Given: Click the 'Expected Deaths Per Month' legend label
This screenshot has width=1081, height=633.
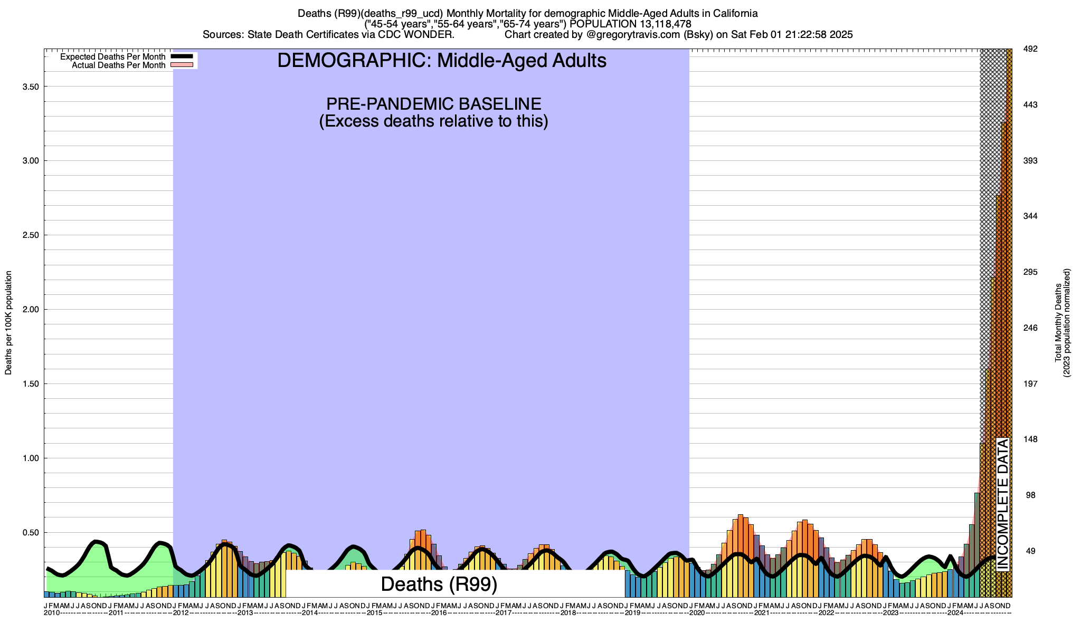Looking at the screenshot, I should [112, 57].
